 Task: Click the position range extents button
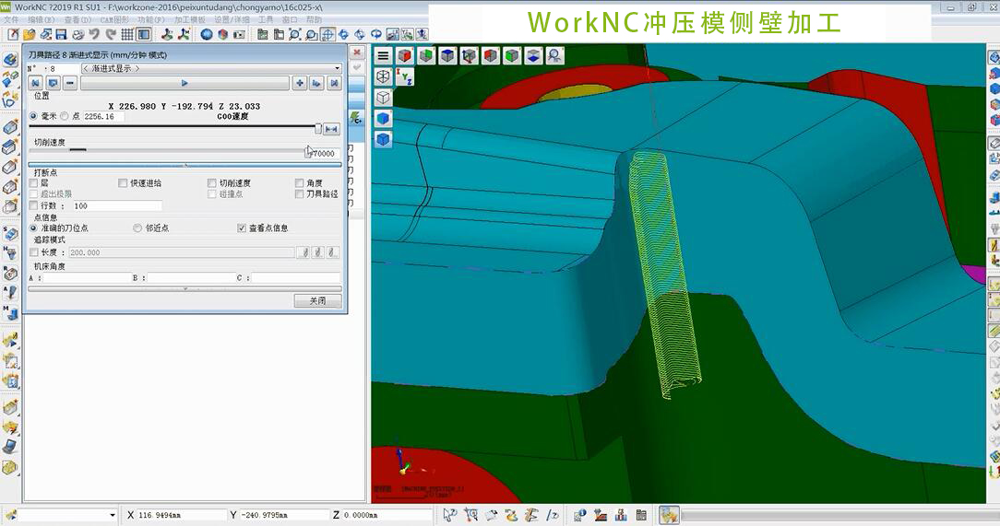click(331, 129)
